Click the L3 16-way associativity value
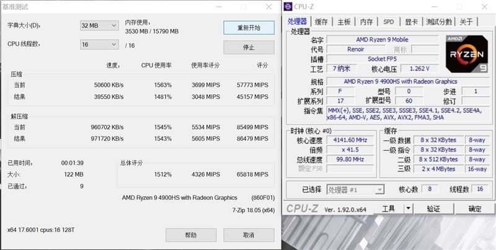 pyautogui.click(x=477, y=169)
